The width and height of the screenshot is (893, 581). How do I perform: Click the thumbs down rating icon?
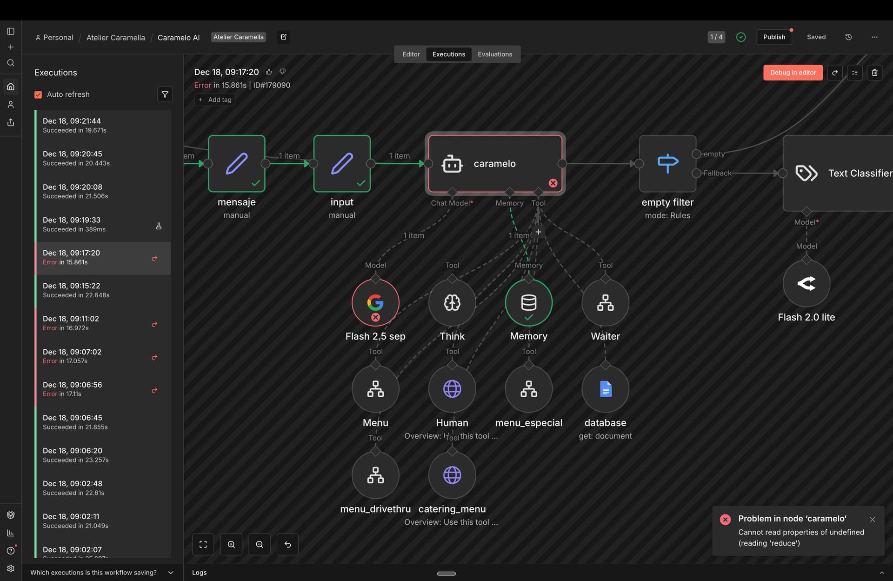click(x=282, y=72)
